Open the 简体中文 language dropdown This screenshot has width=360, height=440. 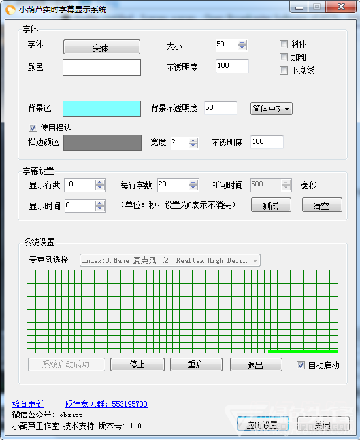271,109
